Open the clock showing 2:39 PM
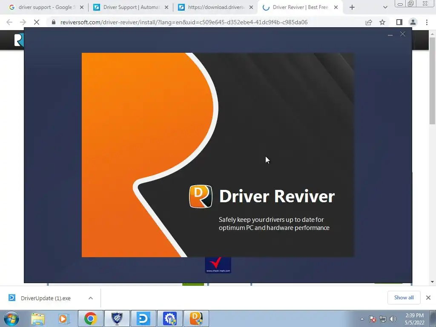436x327 pixels. pos(414,319)
